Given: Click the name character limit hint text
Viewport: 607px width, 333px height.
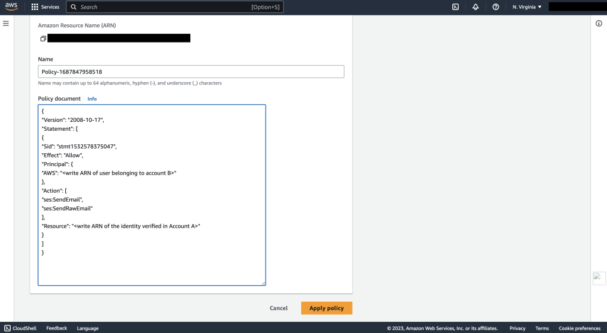Looking at the screenshot, I should pos(130,83).
